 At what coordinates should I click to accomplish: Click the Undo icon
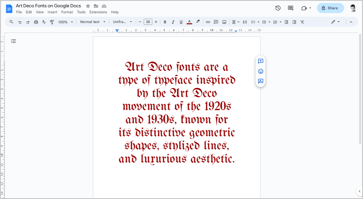tap(20, 22)
